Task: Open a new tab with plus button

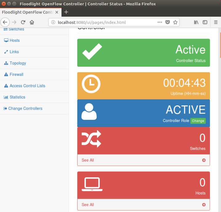Action: pos(66,12)
